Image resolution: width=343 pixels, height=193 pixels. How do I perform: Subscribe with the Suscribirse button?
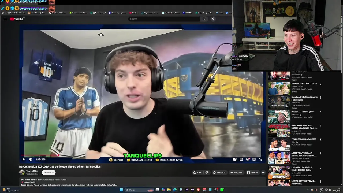pos(49,172)
